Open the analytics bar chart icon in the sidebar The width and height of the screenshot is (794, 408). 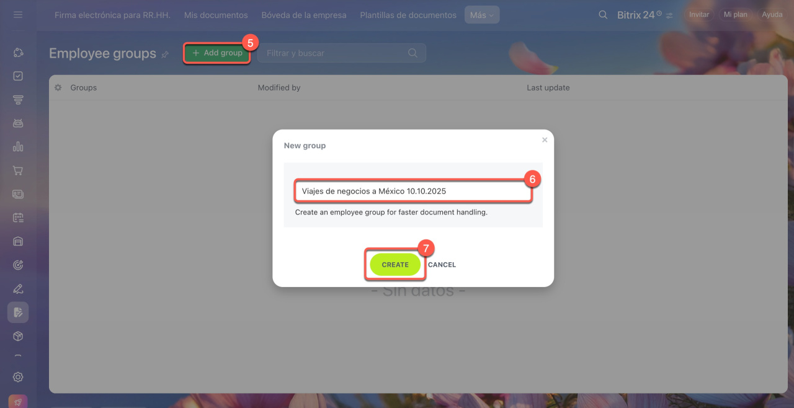[x=18, y=146]
